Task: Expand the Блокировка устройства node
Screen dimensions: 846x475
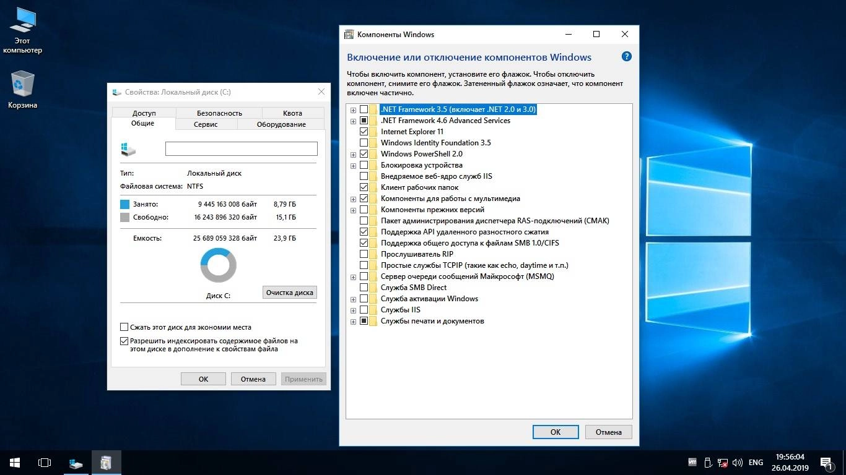Action: click(353, 166)
